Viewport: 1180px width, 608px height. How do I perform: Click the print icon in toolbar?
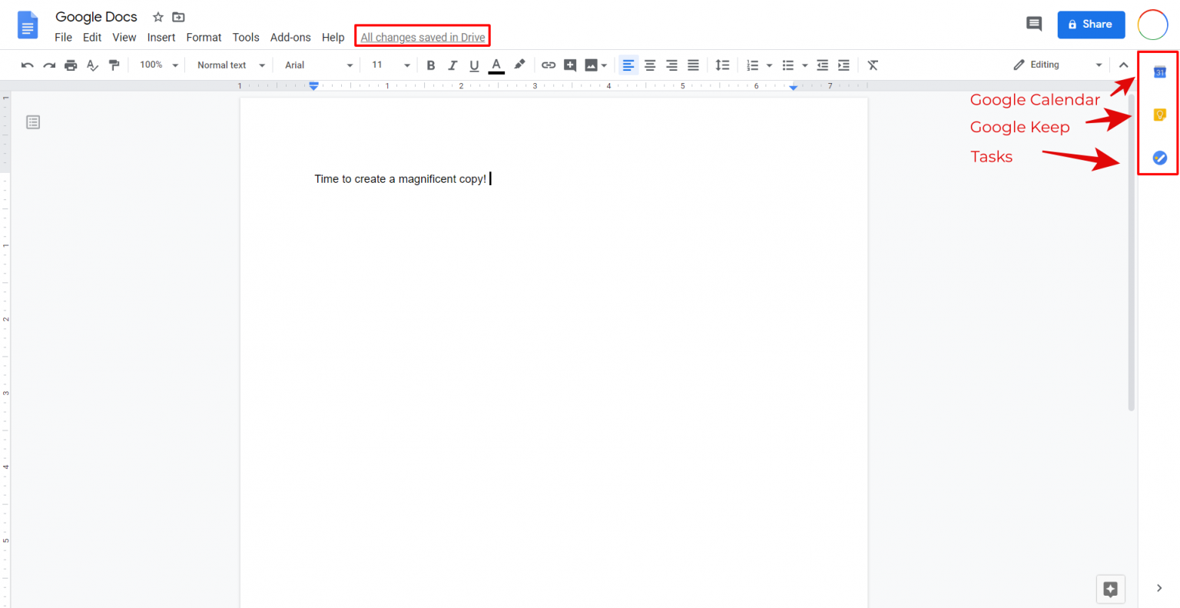(x=71, y=65)
